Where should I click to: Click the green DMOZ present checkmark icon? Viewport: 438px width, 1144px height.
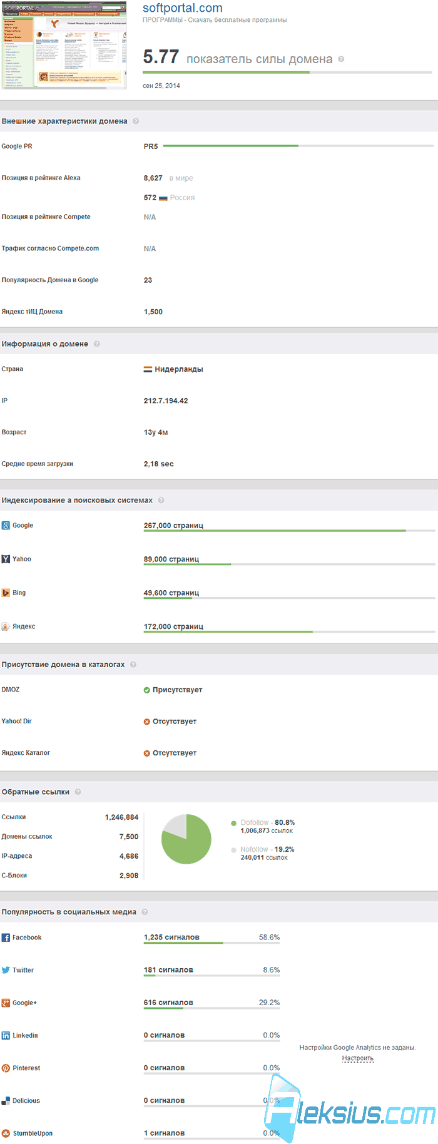pyautogui.click(x=147, y=690)
